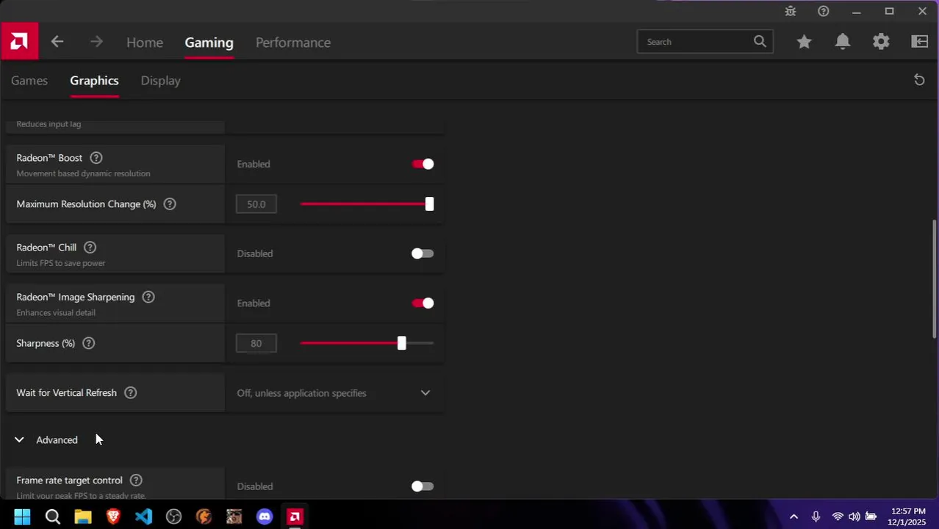The height and width of the screenshot is (529, 939).
Task: Open the Display sub-tab
Action: 161,80
